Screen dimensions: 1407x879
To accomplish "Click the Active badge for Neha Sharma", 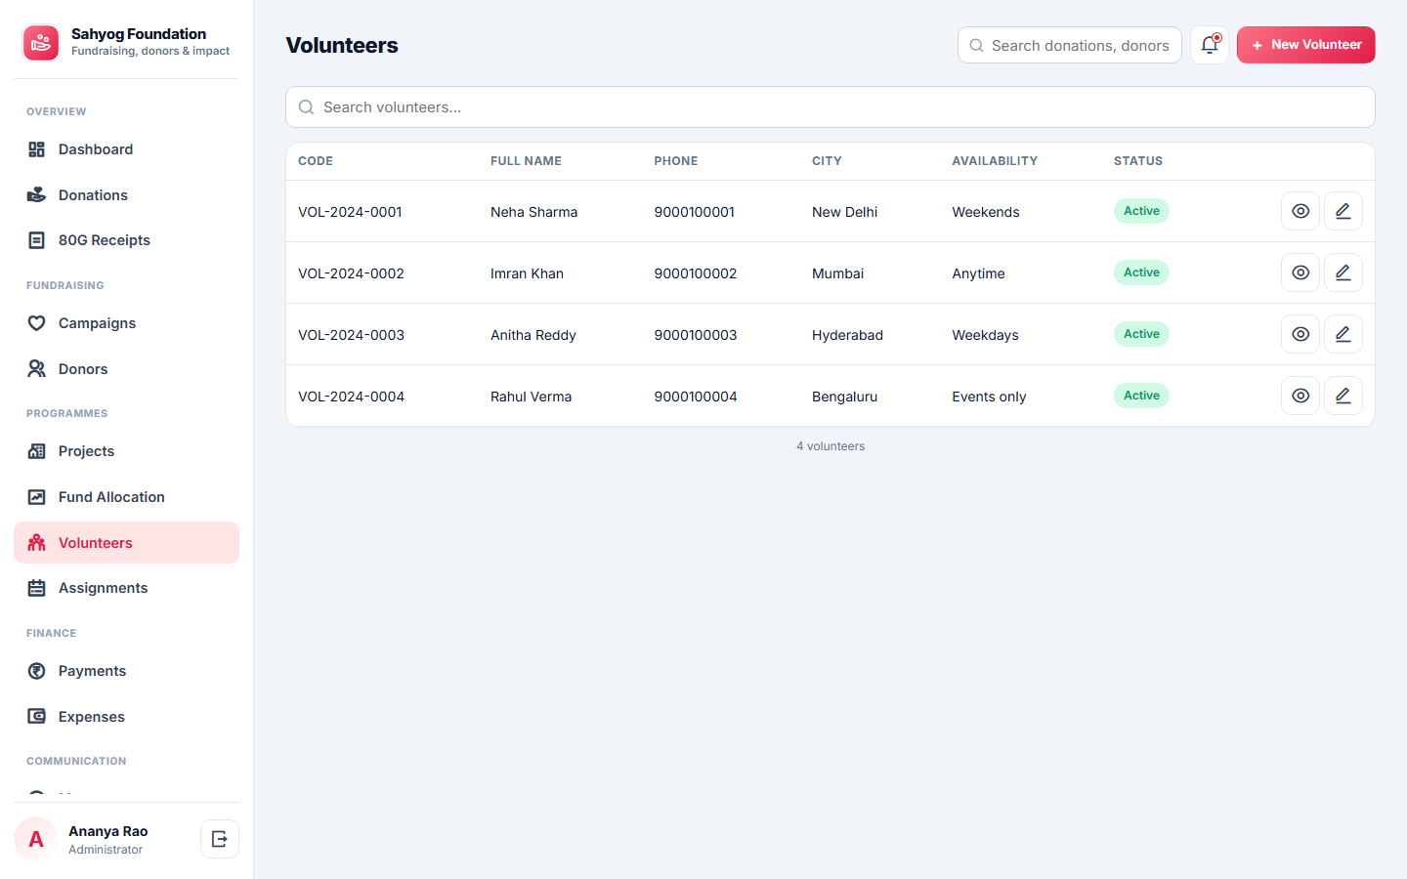I will 1141,211.
